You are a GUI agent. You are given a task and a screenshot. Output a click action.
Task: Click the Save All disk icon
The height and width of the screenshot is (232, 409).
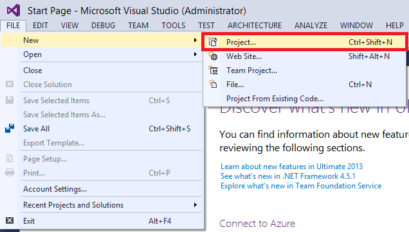point(10,128)
